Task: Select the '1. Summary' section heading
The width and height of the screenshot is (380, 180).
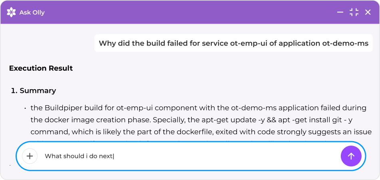Action: (x=34, y=90)
